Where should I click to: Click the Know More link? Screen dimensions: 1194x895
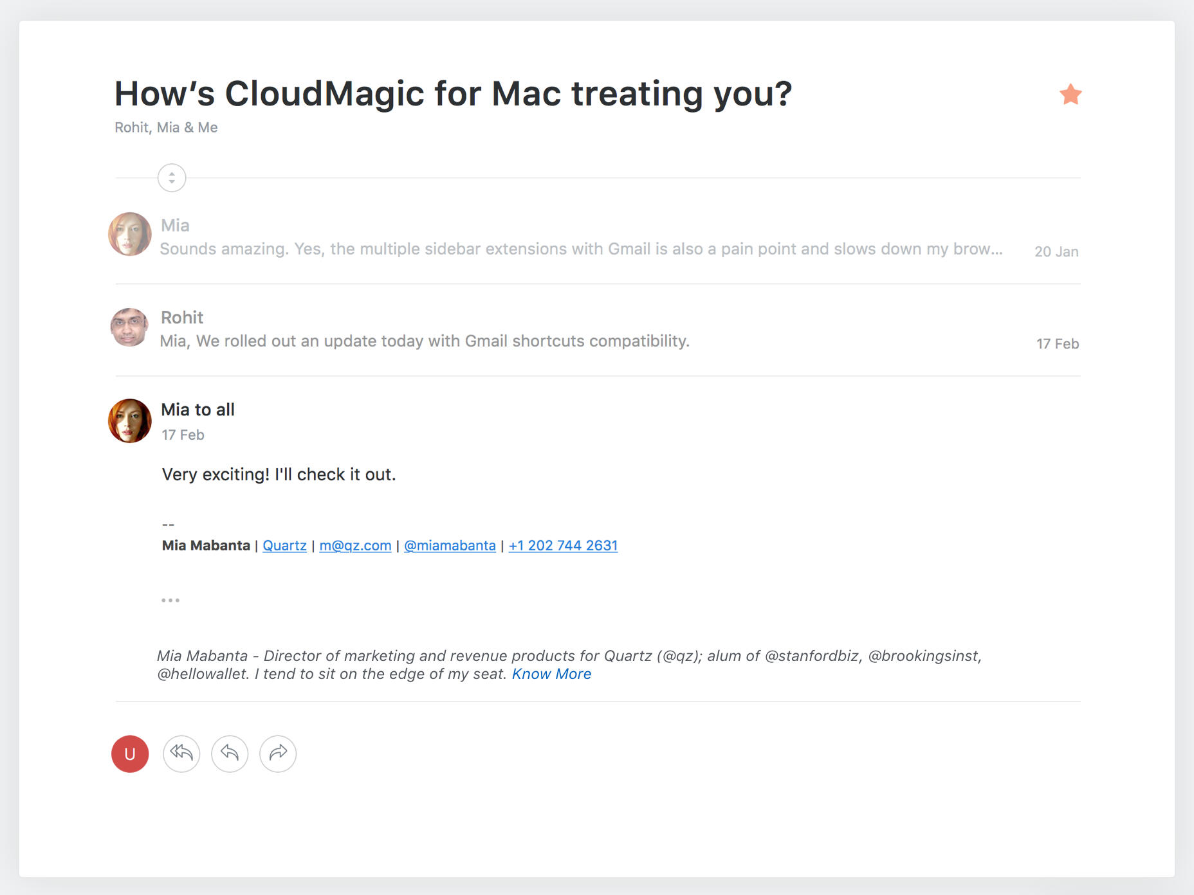pyautogui.click(x=551, y=674)
